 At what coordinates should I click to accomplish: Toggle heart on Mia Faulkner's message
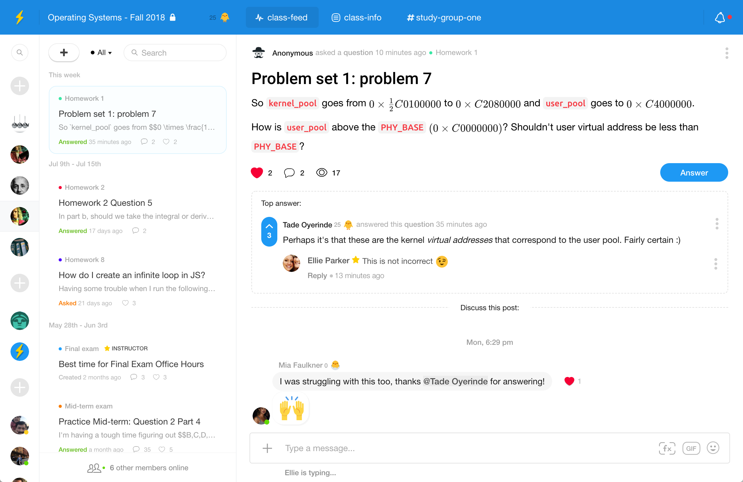[x=569, y=381]
